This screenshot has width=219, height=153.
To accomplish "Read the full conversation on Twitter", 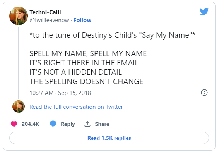I will 76,107.
